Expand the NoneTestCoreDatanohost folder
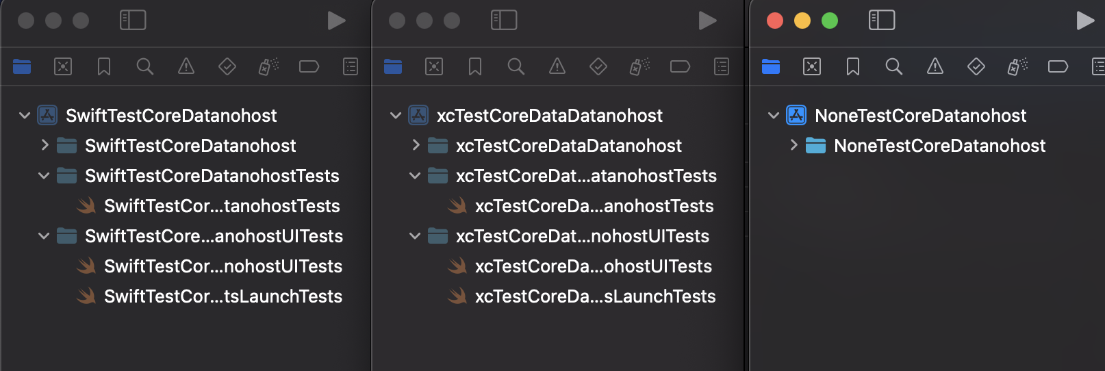1105x371 pixels. pos(793,145)
